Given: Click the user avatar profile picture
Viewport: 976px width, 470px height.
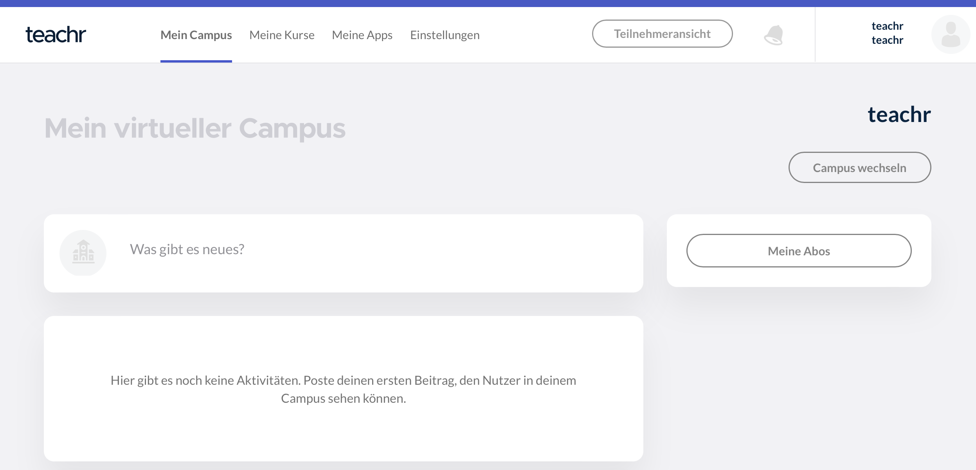Looking at the screenshot, I should (950, 34).
